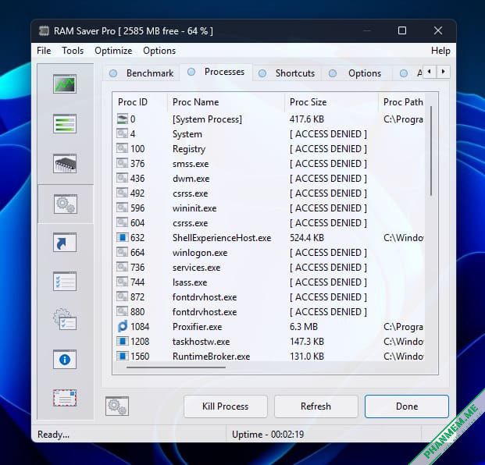
Task: Select the RuntimeBroker.exe process name
Action: [x=211, y=357]
